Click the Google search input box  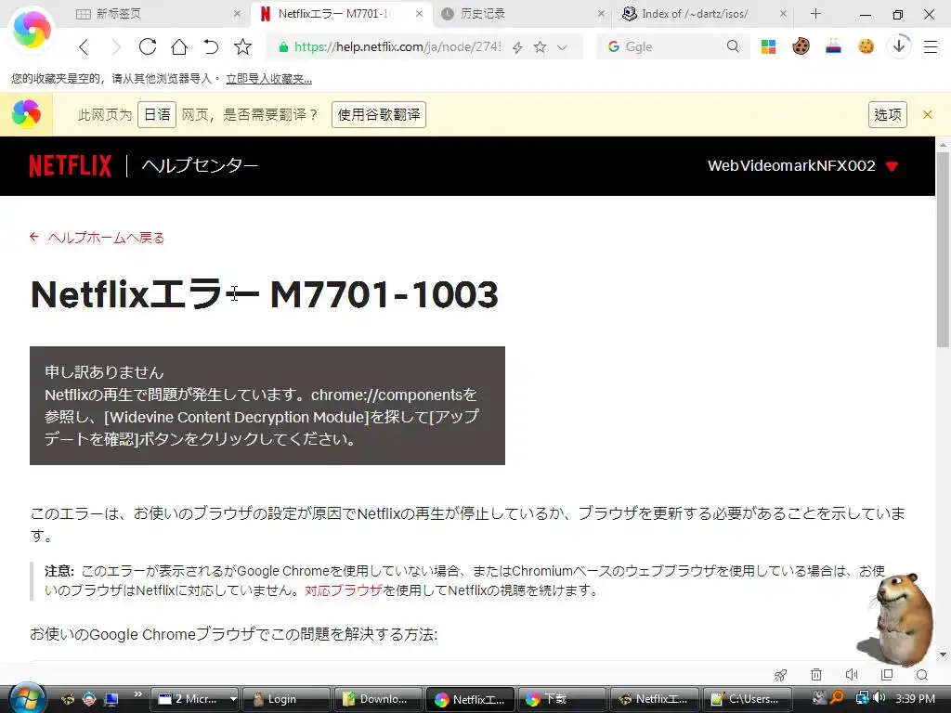673,46
